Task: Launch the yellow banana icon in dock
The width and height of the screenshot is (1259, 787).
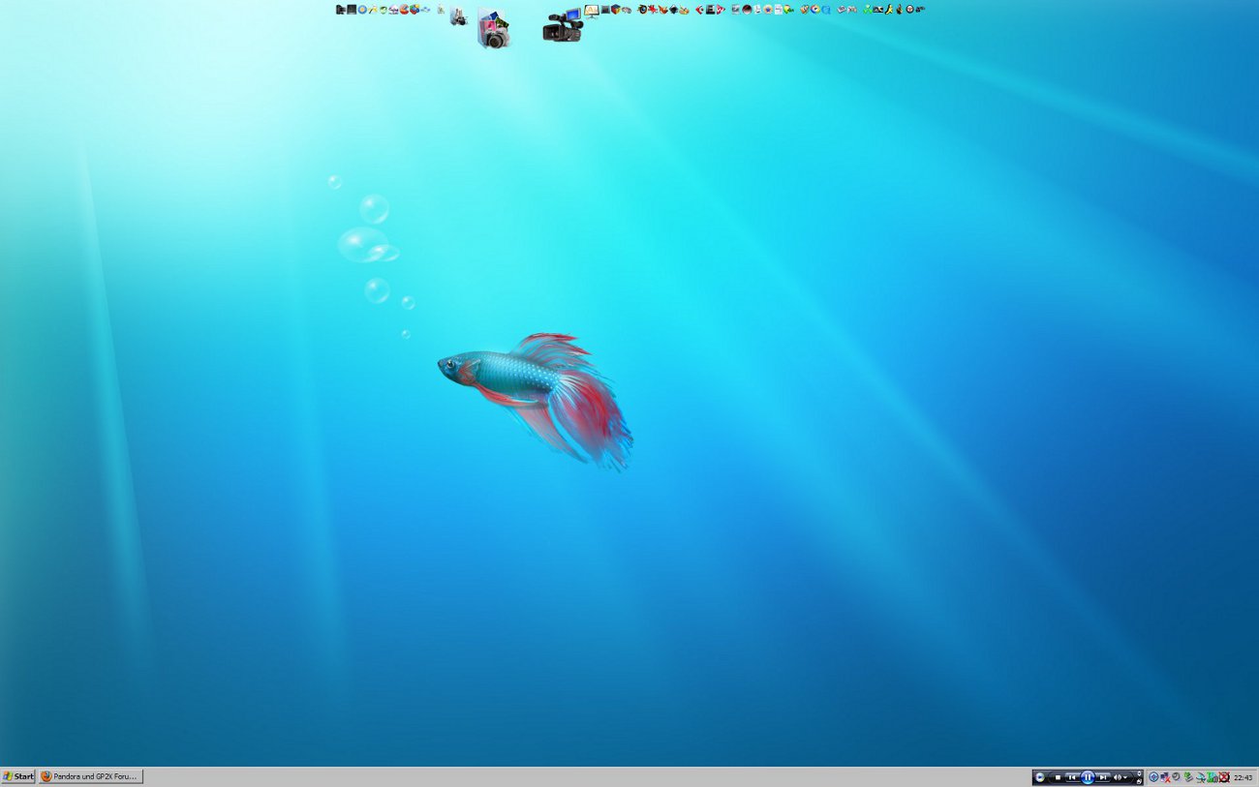Action: tap(888, 10)
